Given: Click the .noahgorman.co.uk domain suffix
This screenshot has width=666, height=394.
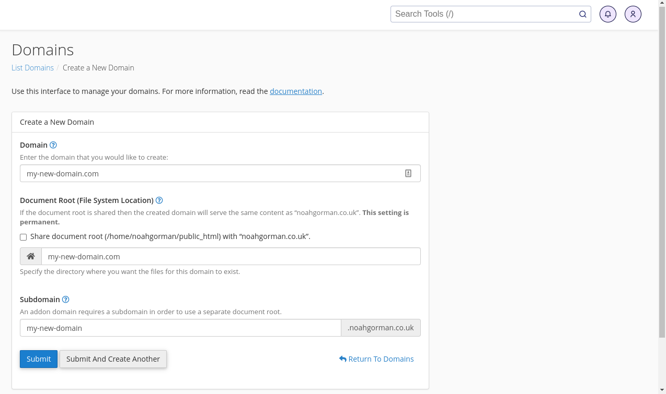Looking at the screenshot, I should tap(381, 328).
